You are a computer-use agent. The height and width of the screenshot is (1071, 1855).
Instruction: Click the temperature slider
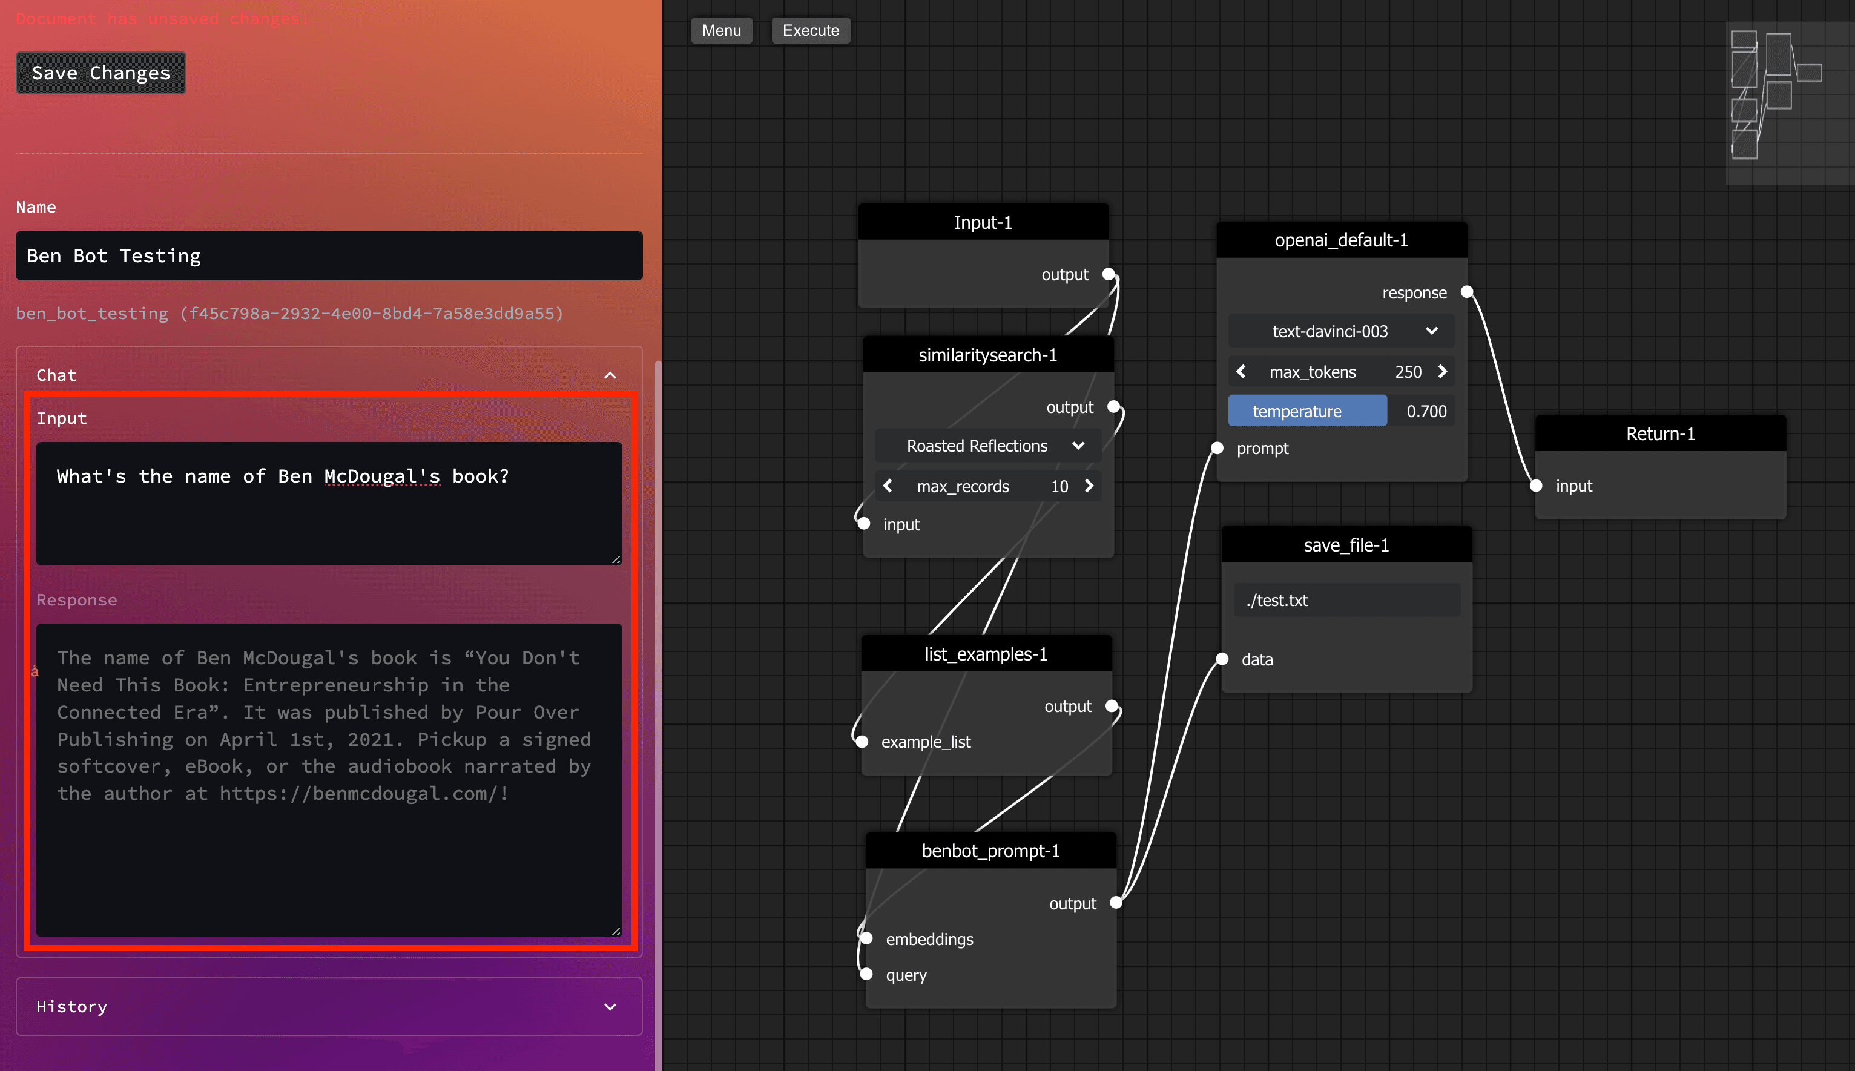tap(1341, 411)
